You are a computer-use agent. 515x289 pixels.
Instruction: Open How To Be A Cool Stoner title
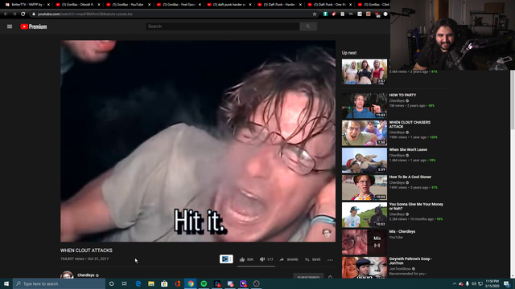(x=410, y=177)
